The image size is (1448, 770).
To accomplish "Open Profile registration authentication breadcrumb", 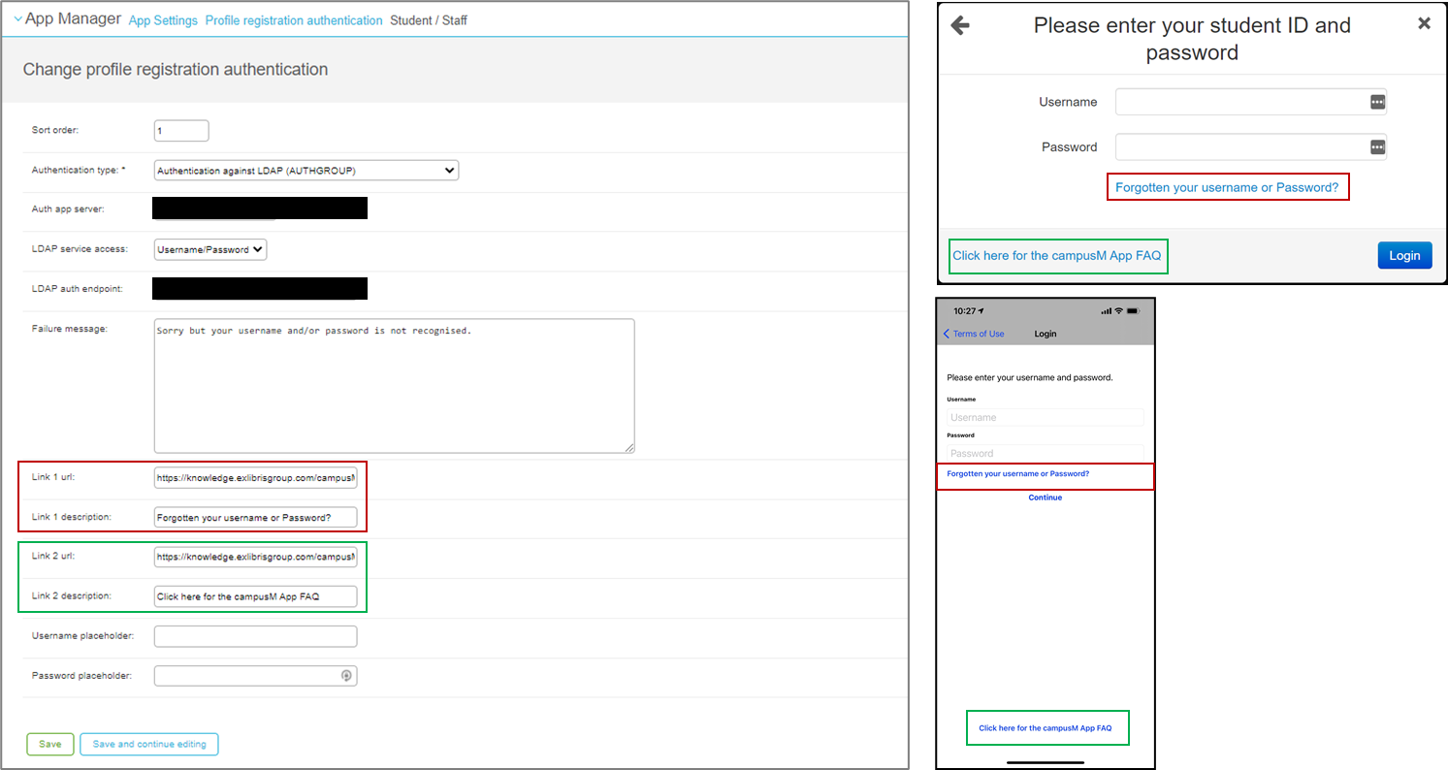I will tap(294, 20).
